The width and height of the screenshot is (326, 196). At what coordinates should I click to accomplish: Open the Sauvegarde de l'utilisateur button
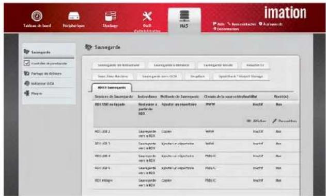click(118, 65)
